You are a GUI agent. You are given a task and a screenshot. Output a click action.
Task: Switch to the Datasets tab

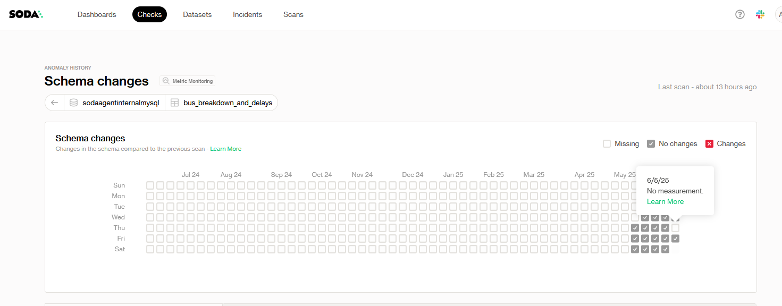pyautogui.click(x=197, y=14)
